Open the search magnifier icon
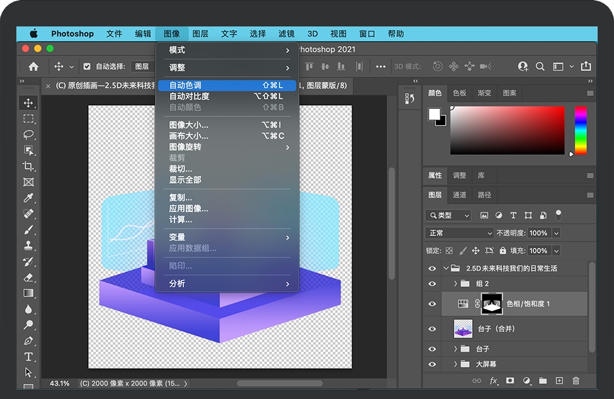 pyautogui.click(x=540, y=66)
